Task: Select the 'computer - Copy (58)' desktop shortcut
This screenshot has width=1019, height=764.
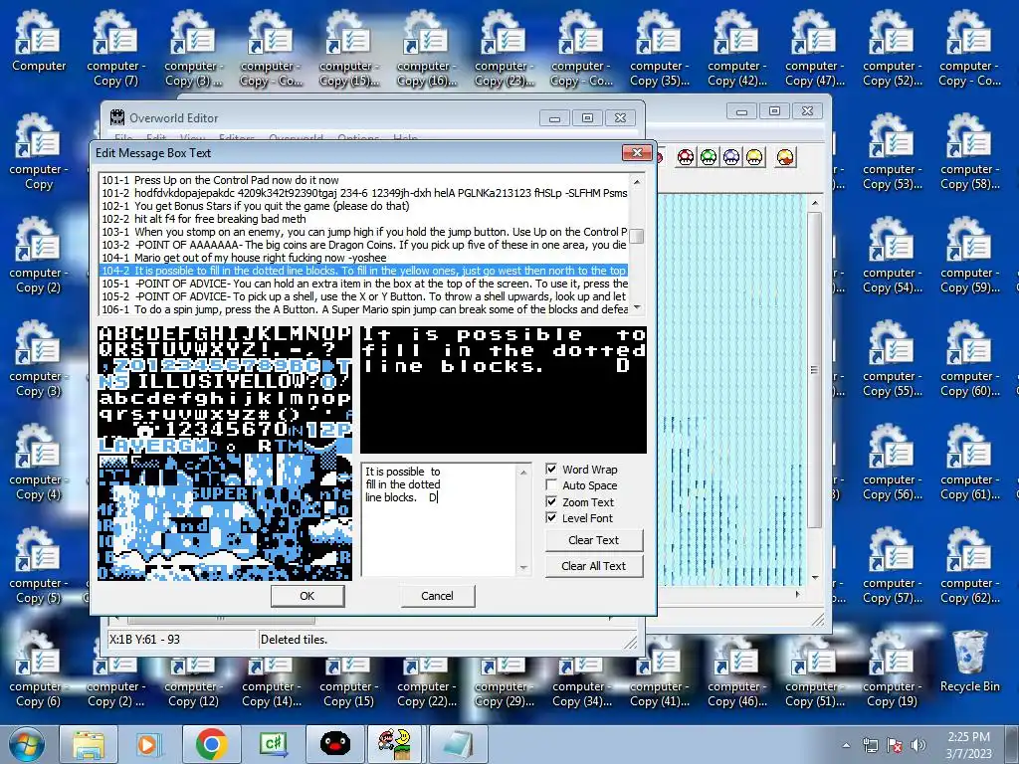Action: 969,152
